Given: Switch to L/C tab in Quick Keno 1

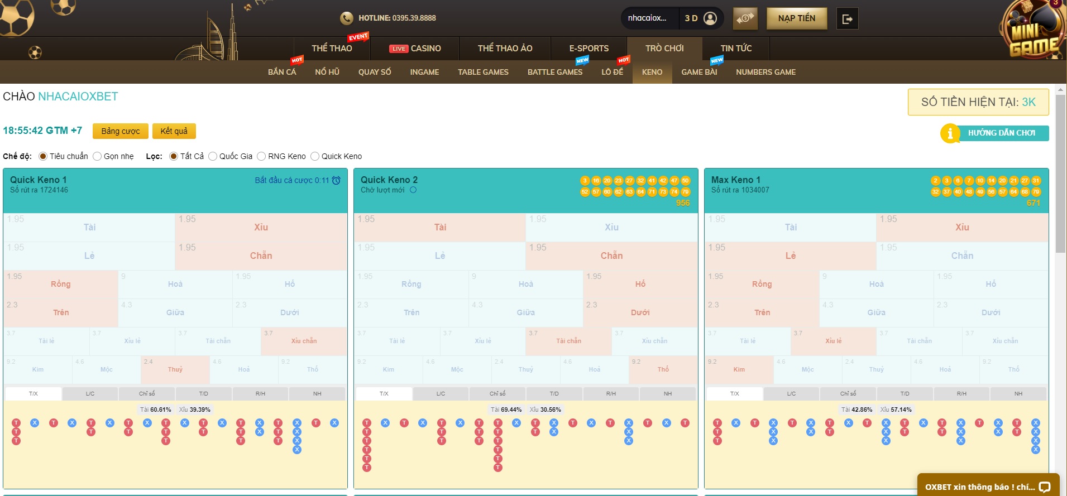Looking at the screenshot, I should (x=90, y=394).
